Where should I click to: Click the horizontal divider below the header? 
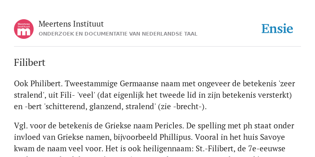pyautogui.click(x=157, y=47)
